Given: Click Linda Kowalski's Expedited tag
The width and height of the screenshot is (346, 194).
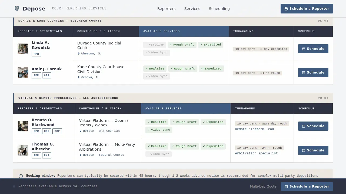Looking at the screenshot, I should click(x=211, y=45).
